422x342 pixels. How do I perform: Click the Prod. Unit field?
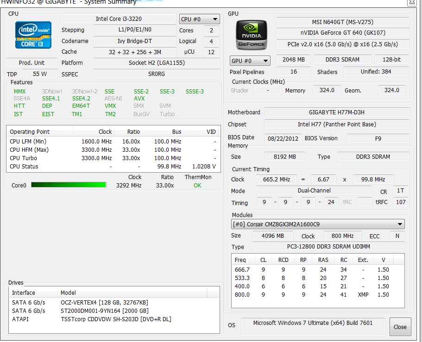click(32, 62)
